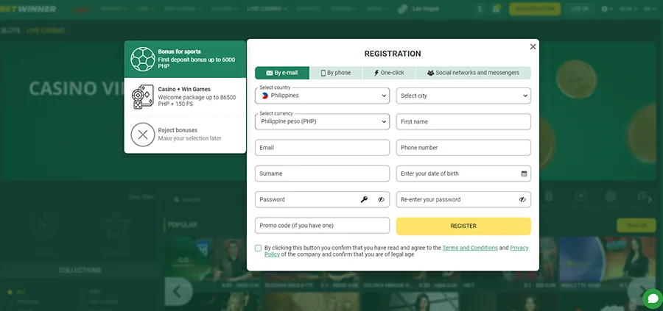The width and height of the screenshot is (663, 311).
Task: Choose the One-click registration tab
Action: 389,73
